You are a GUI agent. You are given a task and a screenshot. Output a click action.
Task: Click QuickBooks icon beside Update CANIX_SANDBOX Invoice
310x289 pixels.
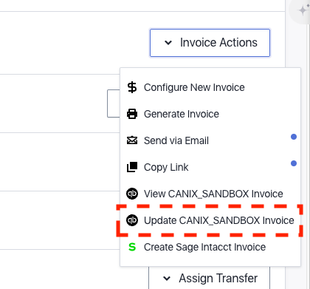(132, 220)
